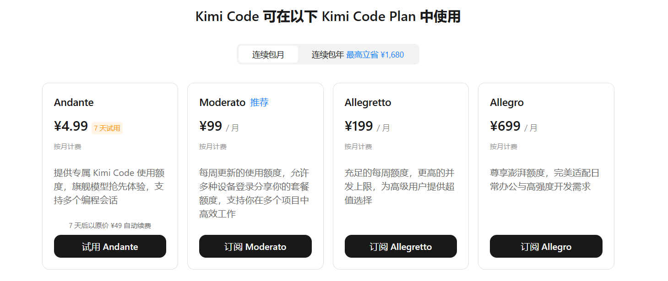Click the Moderato plan title
Image resolution: width=668 pixels, height=281 pixels.
pyautogui.click(x=223, y=103)
